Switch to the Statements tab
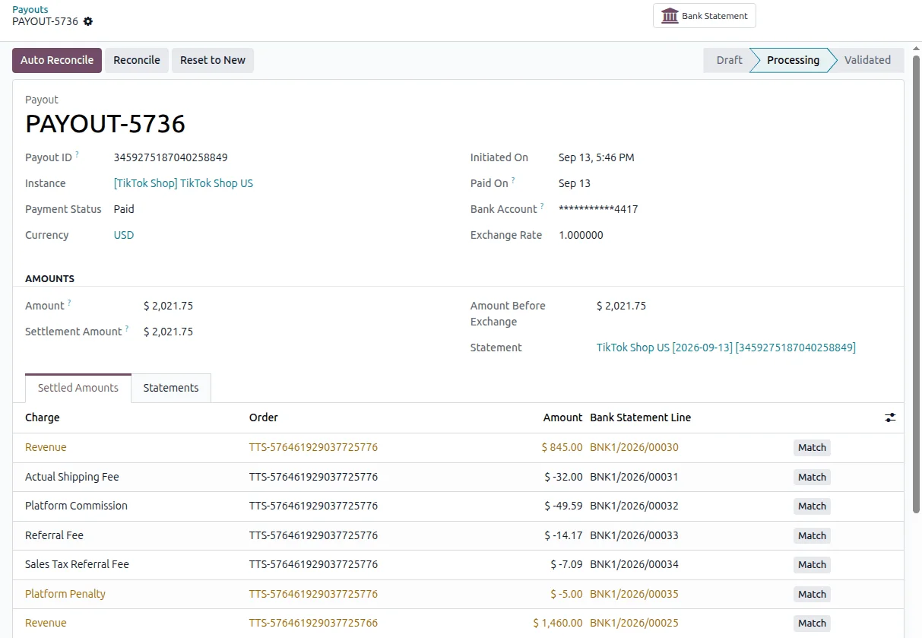 point(171,388)
